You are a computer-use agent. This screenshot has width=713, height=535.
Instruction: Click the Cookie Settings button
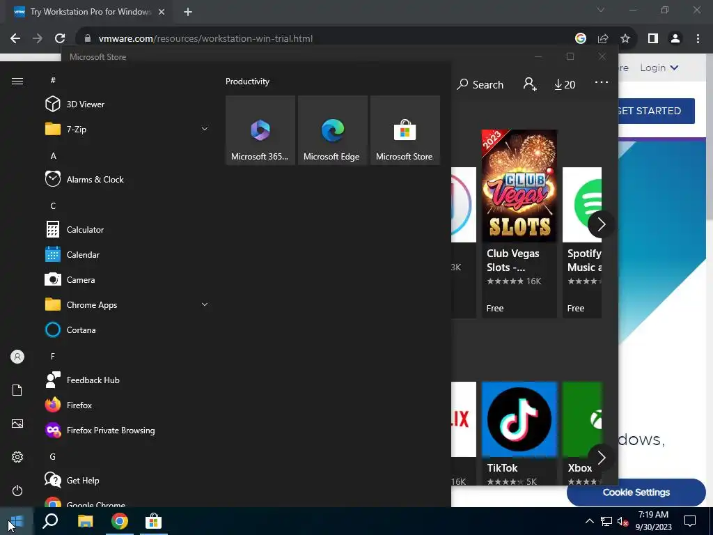(636, 493)
